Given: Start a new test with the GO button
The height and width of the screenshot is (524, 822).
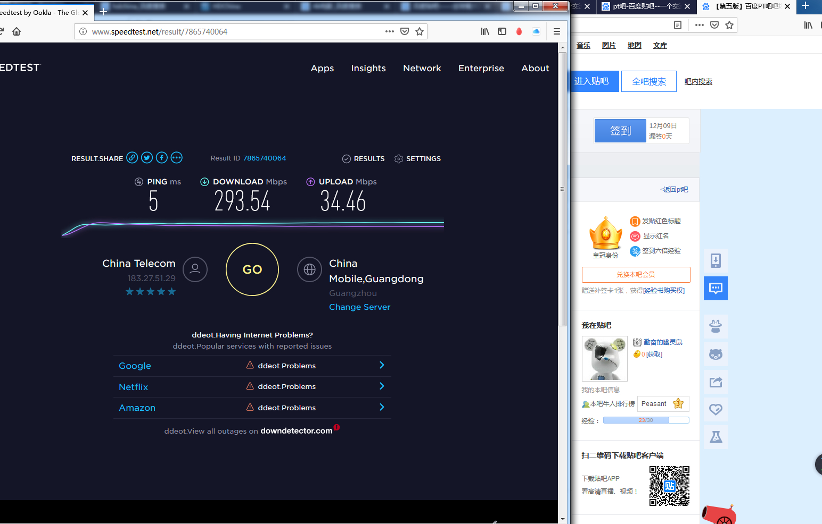Looking at the screenshot, I should point(252,269).
